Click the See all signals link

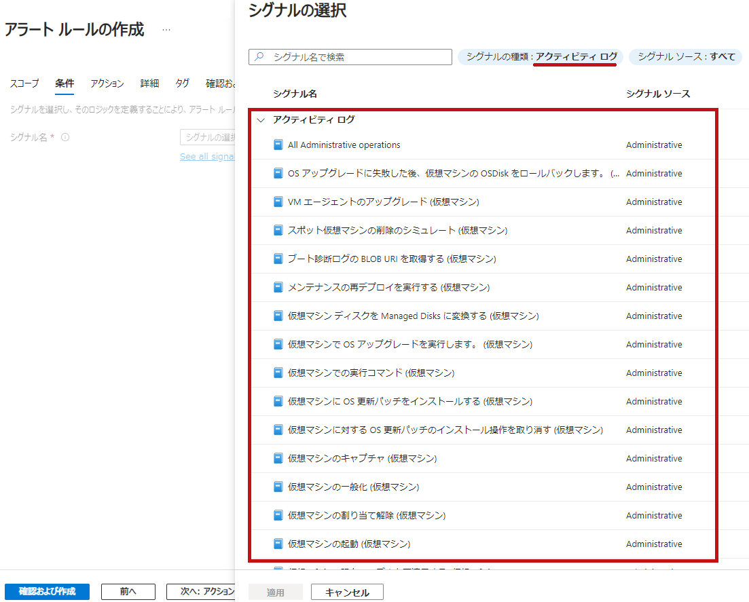pos(207,157)
